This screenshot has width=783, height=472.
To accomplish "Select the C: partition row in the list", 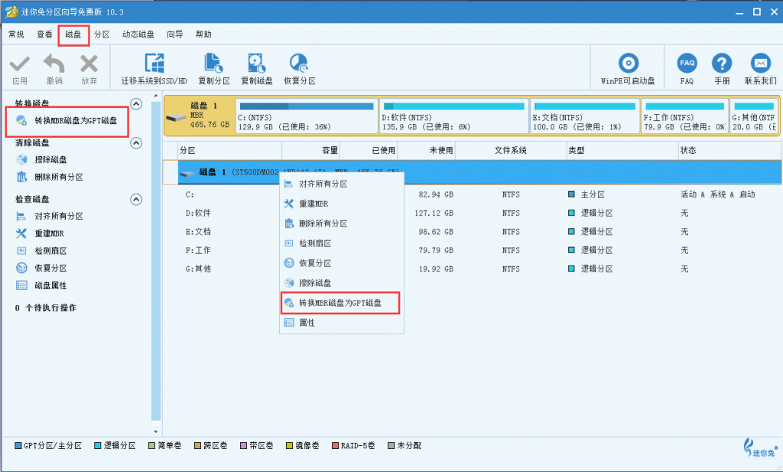I will pos(479,194).
